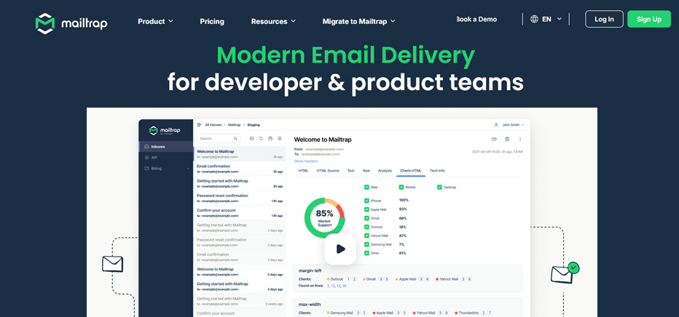Click the hamburger menu icon beside All Inboxes
The height and width of the screenshot is (317, 679).
click(x=199, y=125)
